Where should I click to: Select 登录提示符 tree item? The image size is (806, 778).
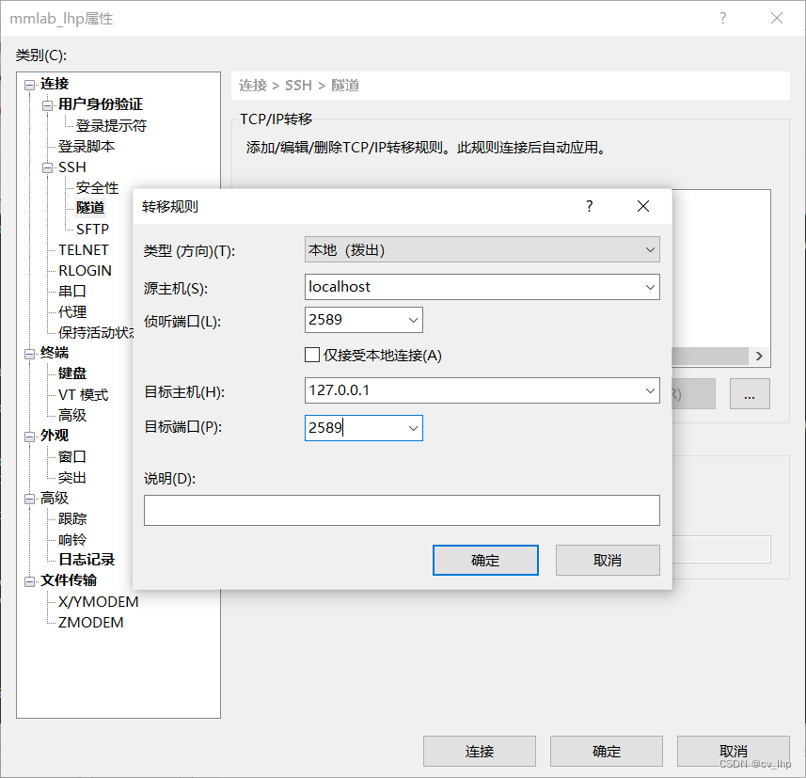[111, 125]
